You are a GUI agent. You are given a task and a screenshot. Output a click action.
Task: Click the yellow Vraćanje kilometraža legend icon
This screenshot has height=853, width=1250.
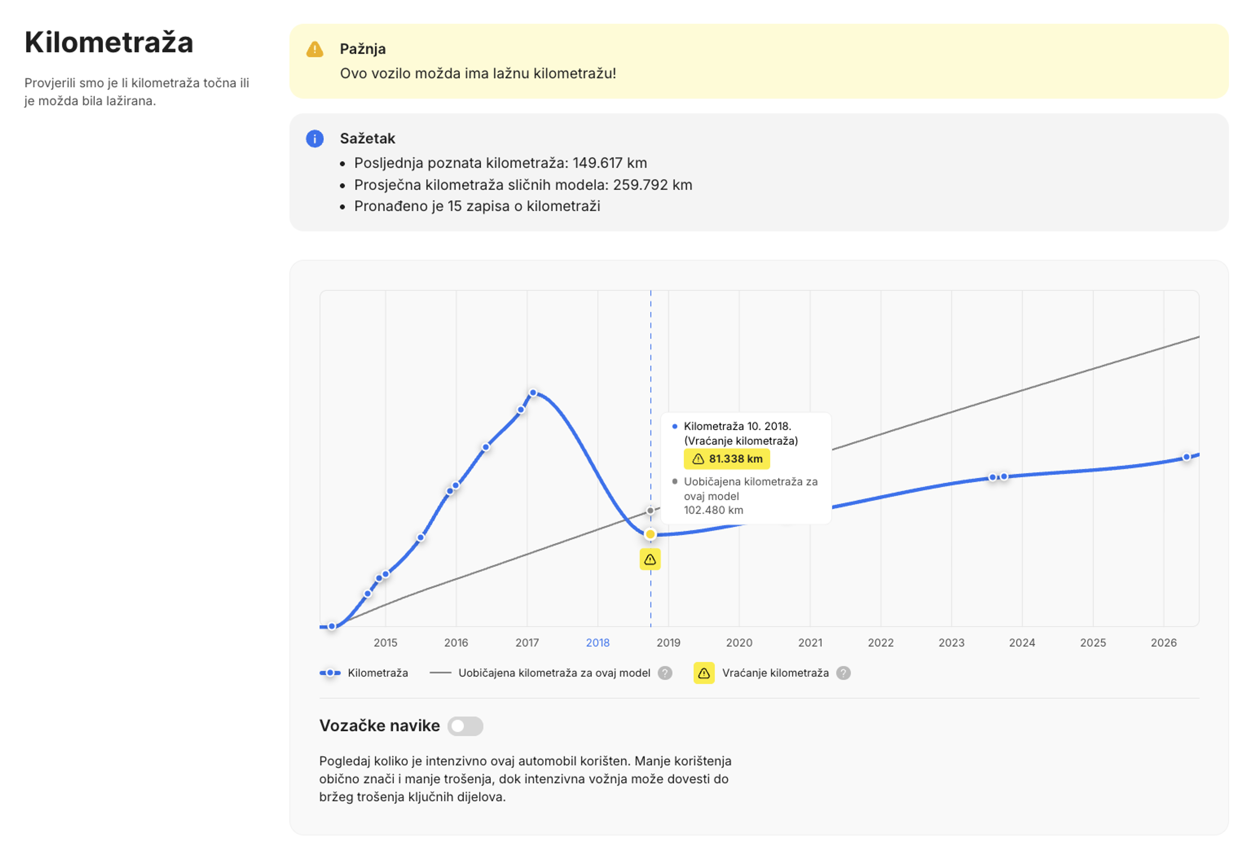click(x=704, y=673)
